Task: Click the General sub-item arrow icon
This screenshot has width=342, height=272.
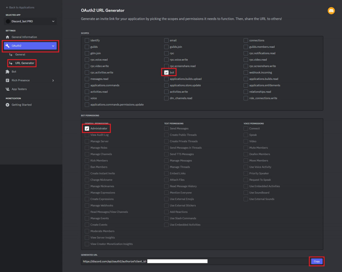Action: (x=11, y=54)
